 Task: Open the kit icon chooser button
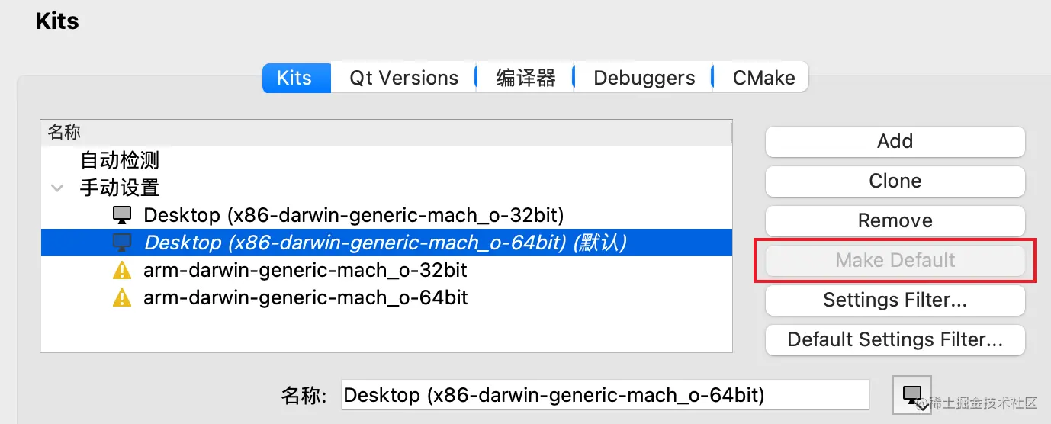[x=911, y=394]
